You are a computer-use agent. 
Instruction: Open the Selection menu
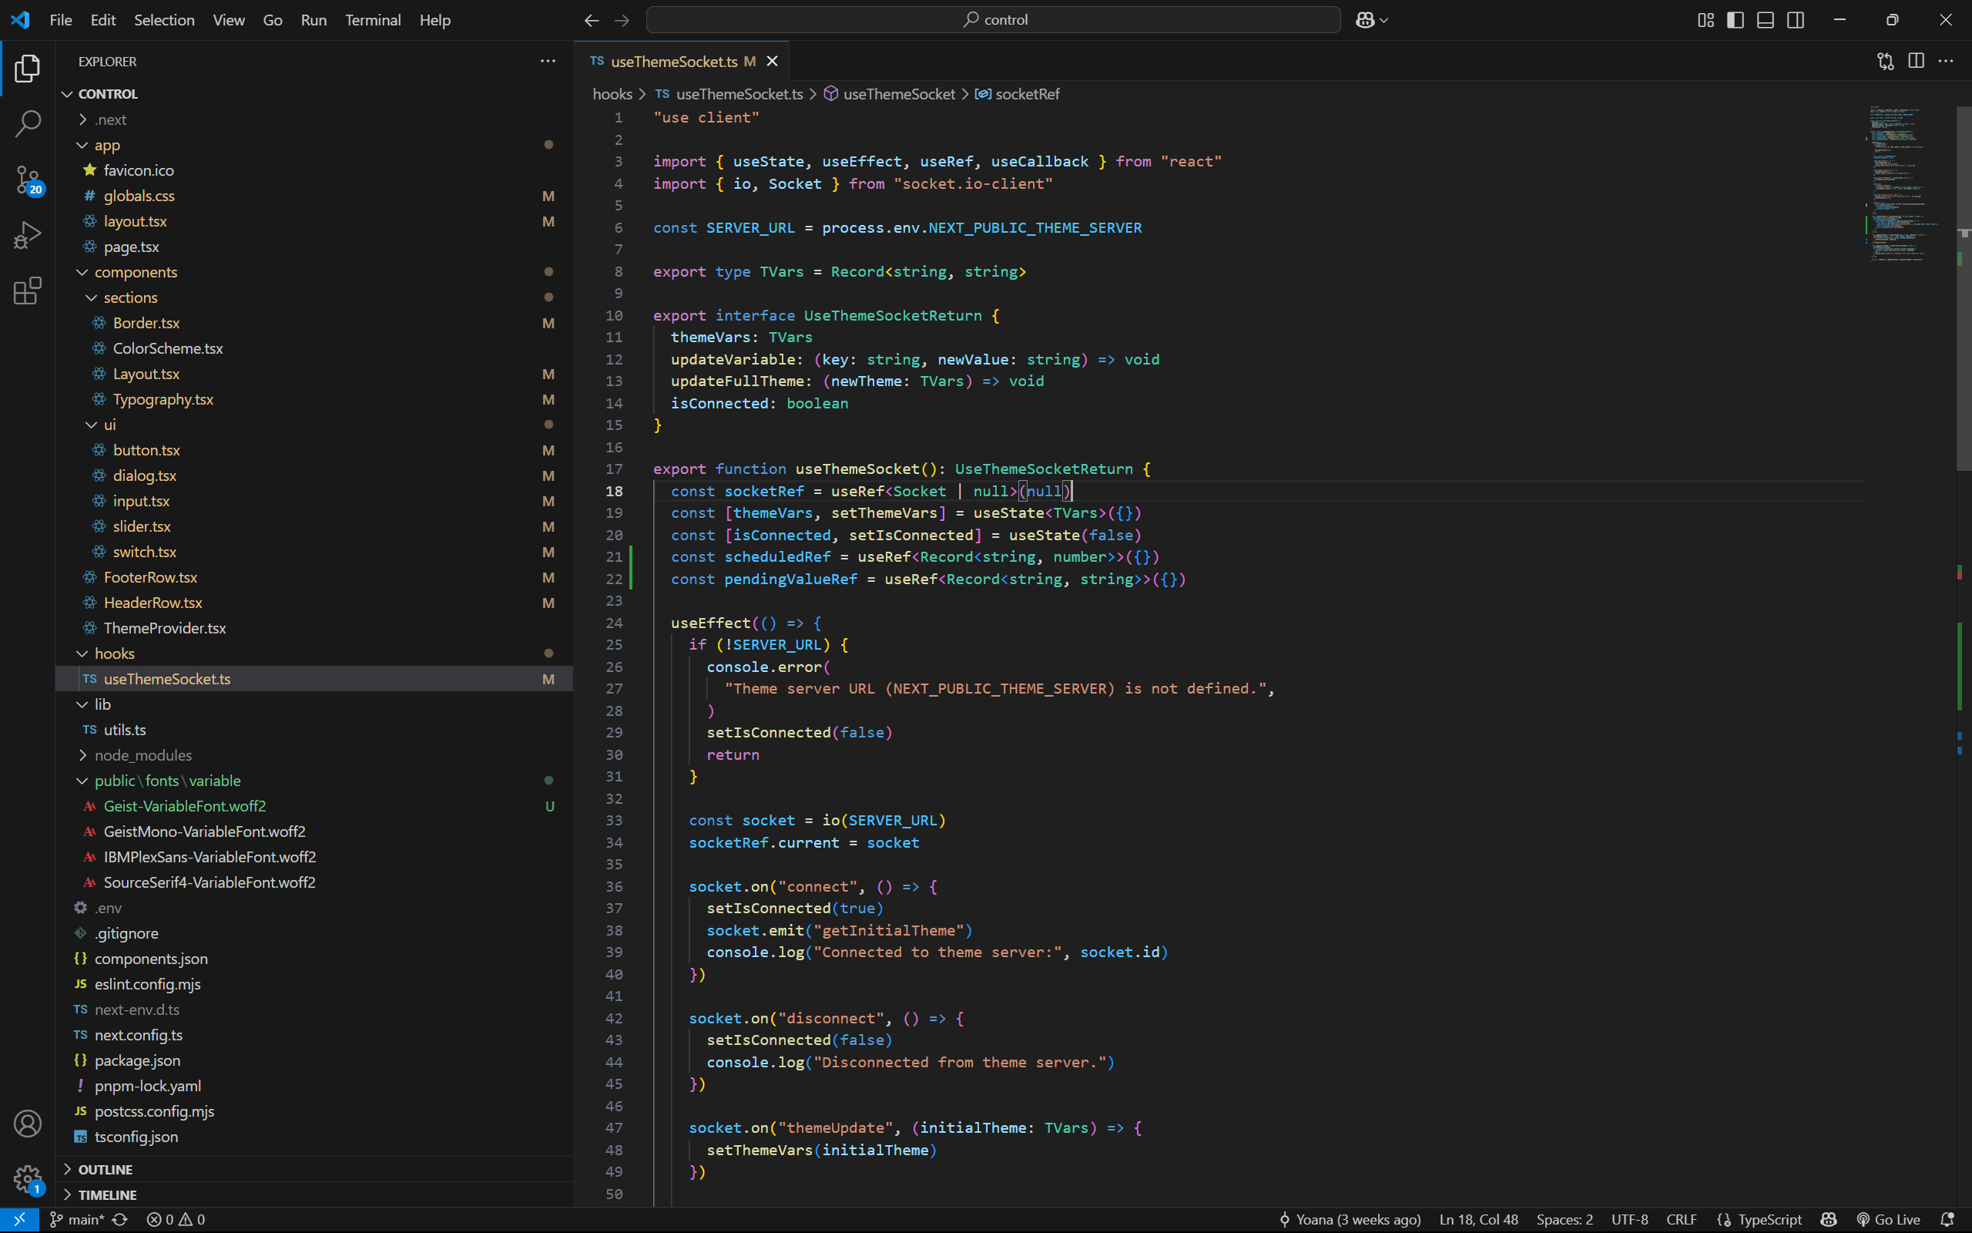click(x=164, y=19)
